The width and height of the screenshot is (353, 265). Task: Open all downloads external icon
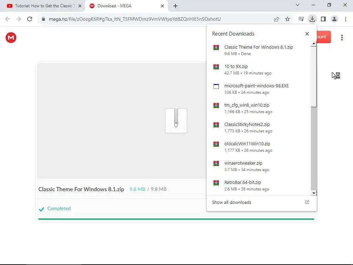(307, 202)
